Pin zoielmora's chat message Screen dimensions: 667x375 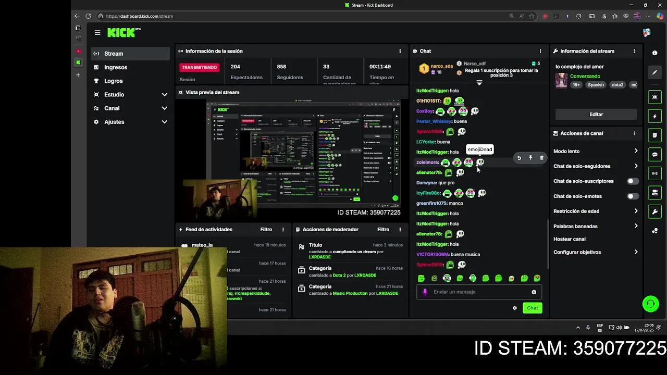click(x=530, y=158)
